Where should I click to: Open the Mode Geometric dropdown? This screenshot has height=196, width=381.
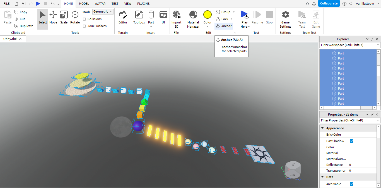coord(103,11)
